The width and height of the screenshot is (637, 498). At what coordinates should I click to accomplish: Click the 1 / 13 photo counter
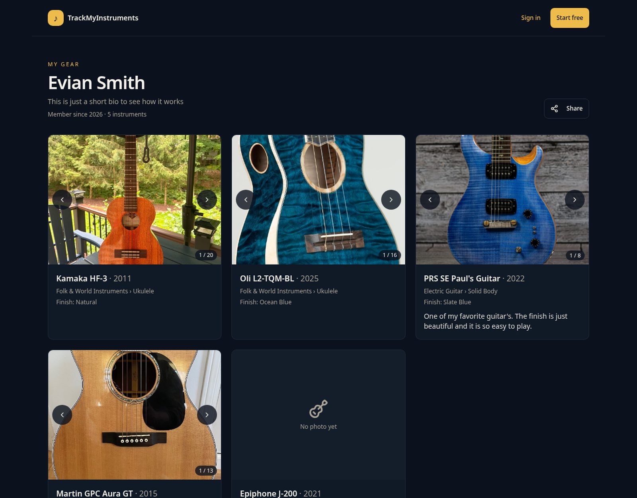(206, 471)
